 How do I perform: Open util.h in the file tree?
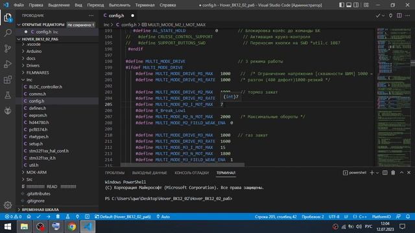[34, 165]
